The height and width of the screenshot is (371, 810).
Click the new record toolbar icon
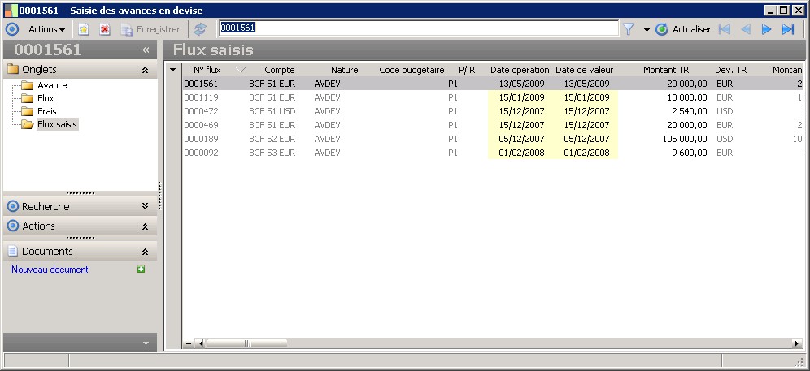(x=83, y=29)
